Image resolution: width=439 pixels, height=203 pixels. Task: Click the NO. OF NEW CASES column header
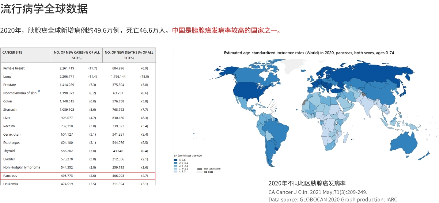click(77, 55)
